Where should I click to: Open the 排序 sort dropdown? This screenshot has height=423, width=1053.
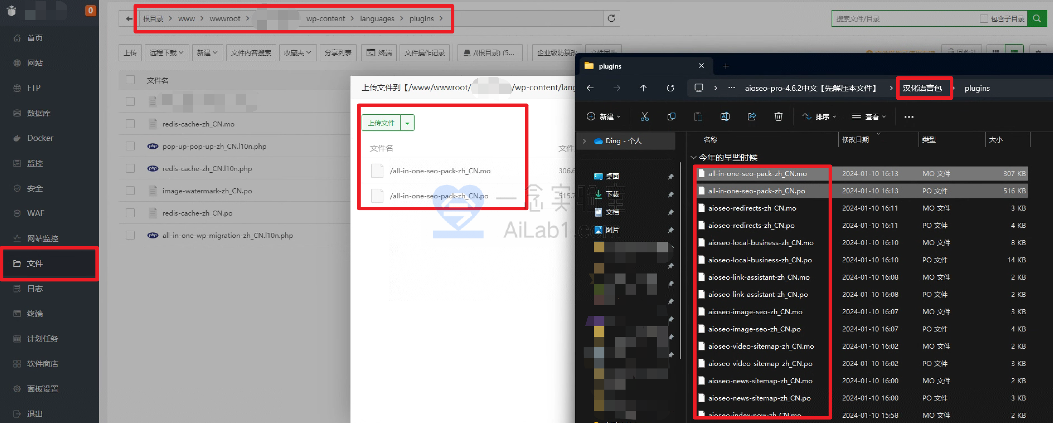[819, 117]
